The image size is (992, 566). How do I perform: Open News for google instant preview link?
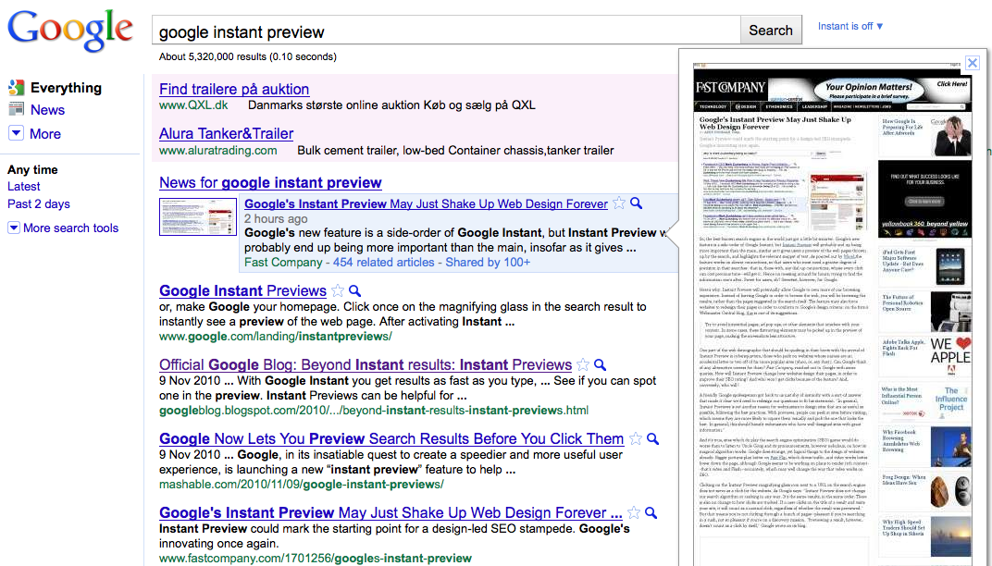[x=270, y=183]
